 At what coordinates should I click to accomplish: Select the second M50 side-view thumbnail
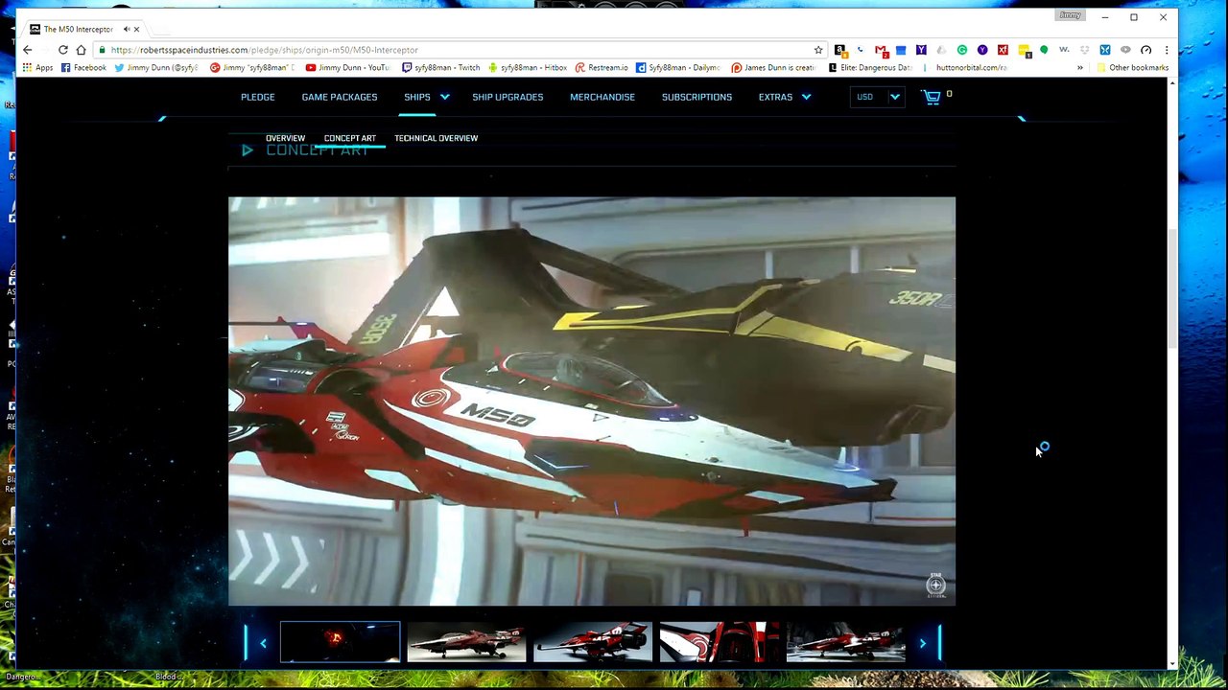466,642
